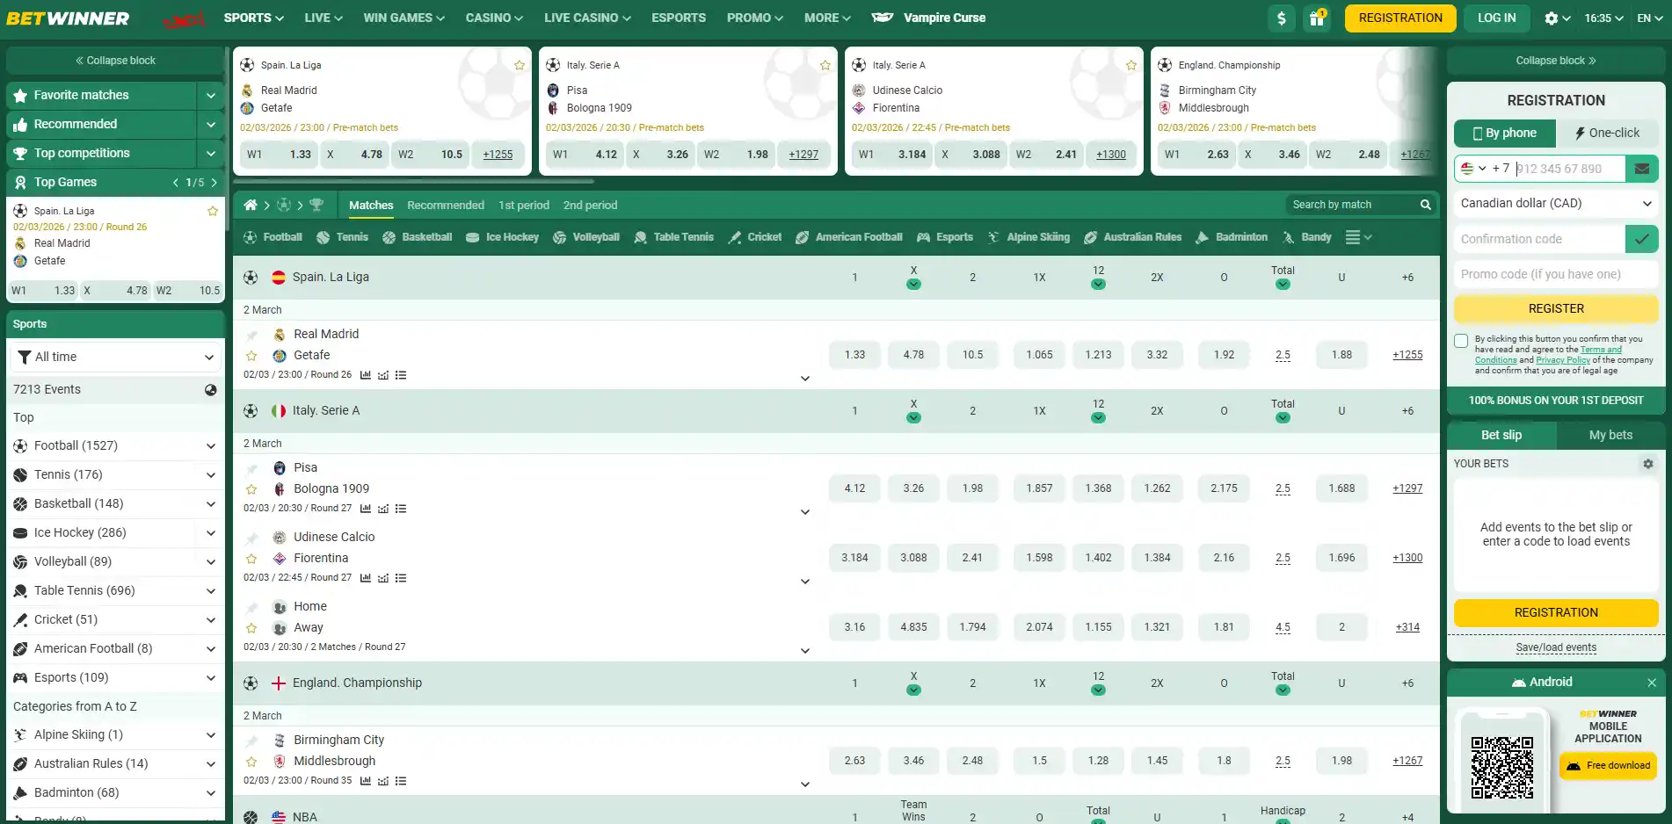
Task: Switch to the 1st period tab
Action: pyautogui.click(x=524, y=205)
